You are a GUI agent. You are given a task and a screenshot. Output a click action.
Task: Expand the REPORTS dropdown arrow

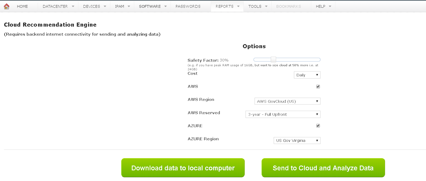click(238, 6)
